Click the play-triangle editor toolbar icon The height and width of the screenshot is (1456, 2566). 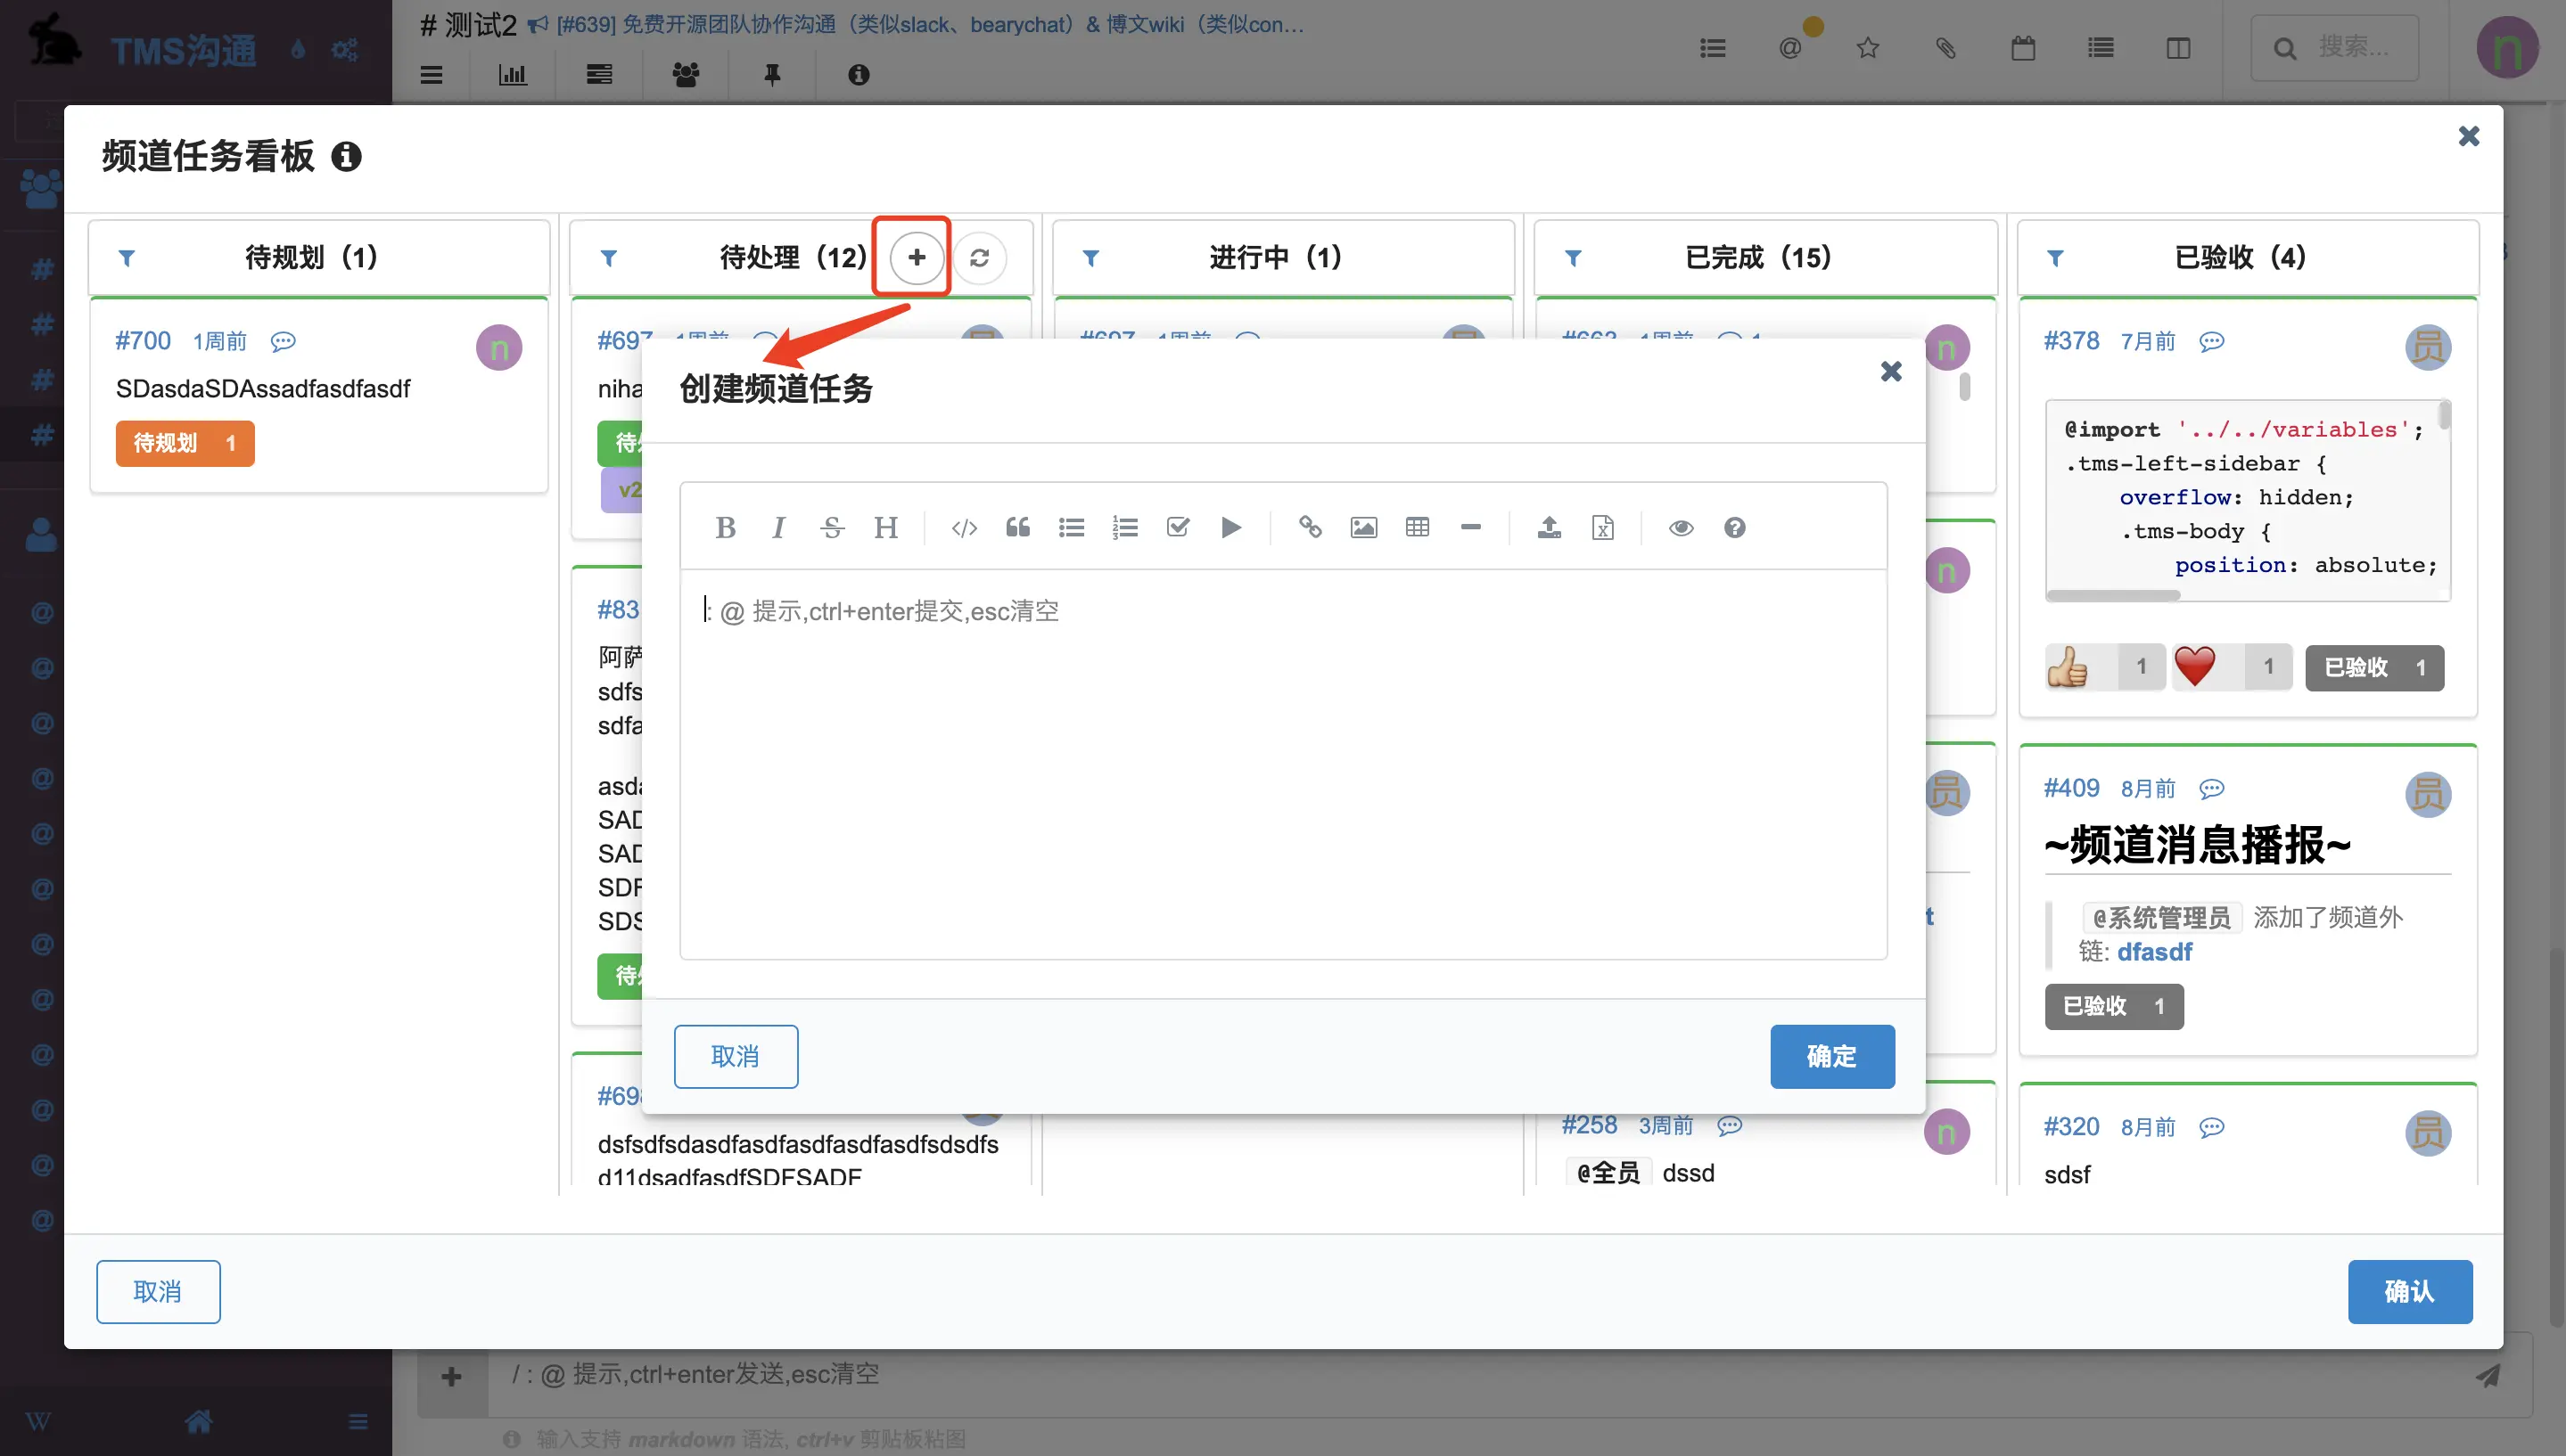1231,527
